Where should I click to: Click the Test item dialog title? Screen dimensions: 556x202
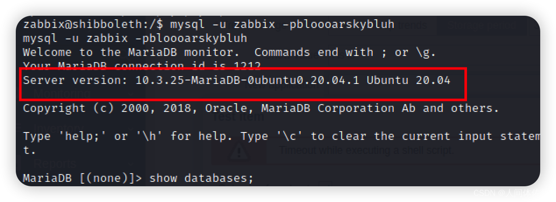pos(238,117)
